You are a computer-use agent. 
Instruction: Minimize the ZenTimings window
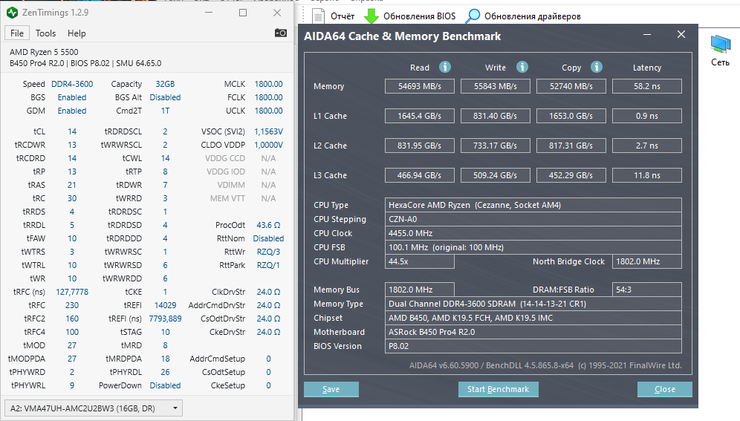(209, 13)
